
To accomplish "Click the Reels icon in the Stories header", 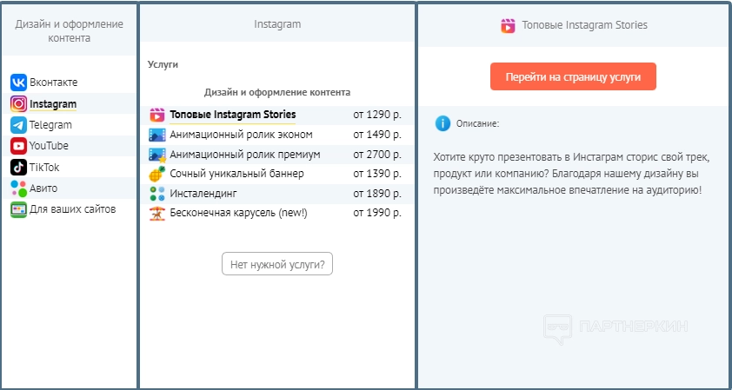I will [508, 25].
